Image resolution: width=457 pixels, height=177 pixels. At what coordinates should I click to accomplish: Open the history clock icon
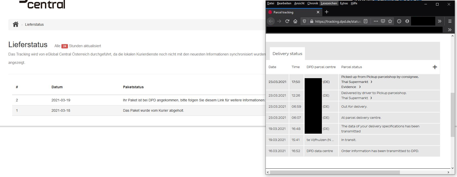[399, 21]
